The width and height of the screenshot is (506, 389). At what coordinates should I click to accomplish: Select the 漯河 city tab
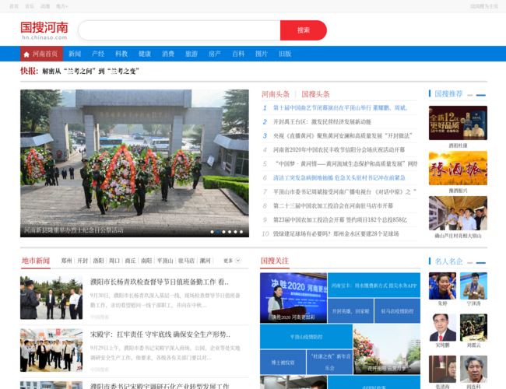click(205, 261)
